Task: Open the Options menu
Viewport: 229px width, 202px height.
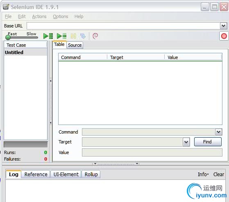Action: (x=61, y=16)
